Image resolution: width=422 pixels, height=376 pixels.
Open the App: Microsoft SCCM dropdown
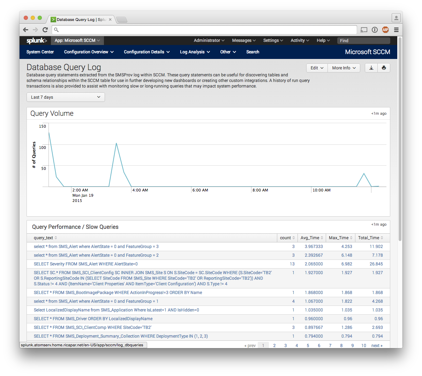(x=77, y=40)
